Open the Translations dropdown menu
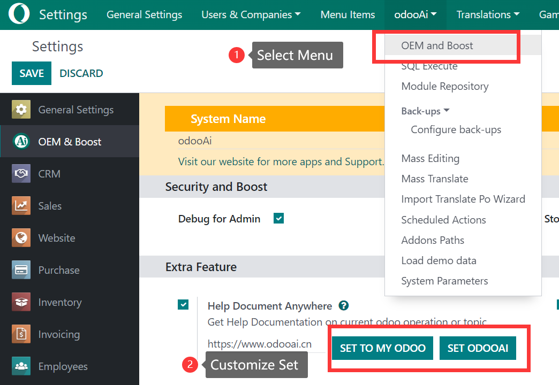The height and width of the screenshot is (385, 559). point(487,14)
